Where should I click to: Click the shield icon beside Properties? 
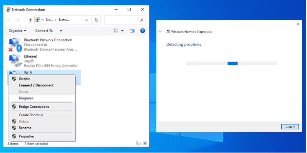[x=14, y=136]
